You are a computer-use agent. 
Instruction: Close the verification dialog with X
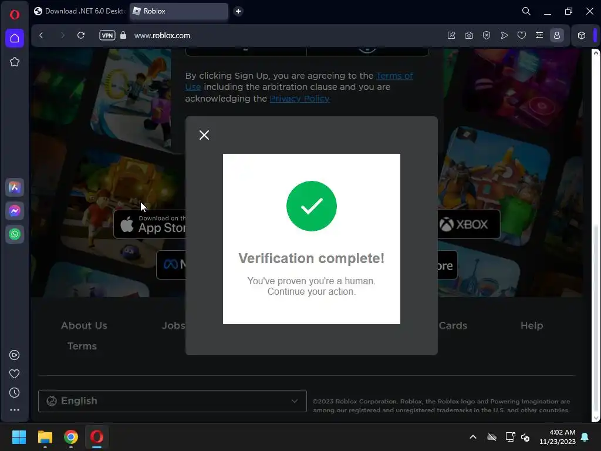click(x=204, y=135)
